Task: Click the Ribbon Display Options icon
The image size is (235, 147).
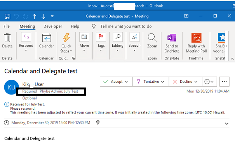Action: tap(186, 16)
